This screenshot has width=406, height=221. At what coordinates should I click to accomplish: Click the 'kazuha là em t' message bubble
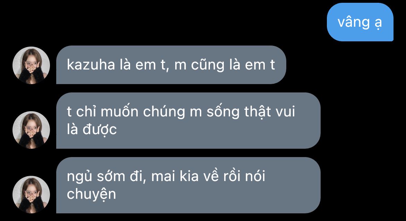[x=171, y=65]
